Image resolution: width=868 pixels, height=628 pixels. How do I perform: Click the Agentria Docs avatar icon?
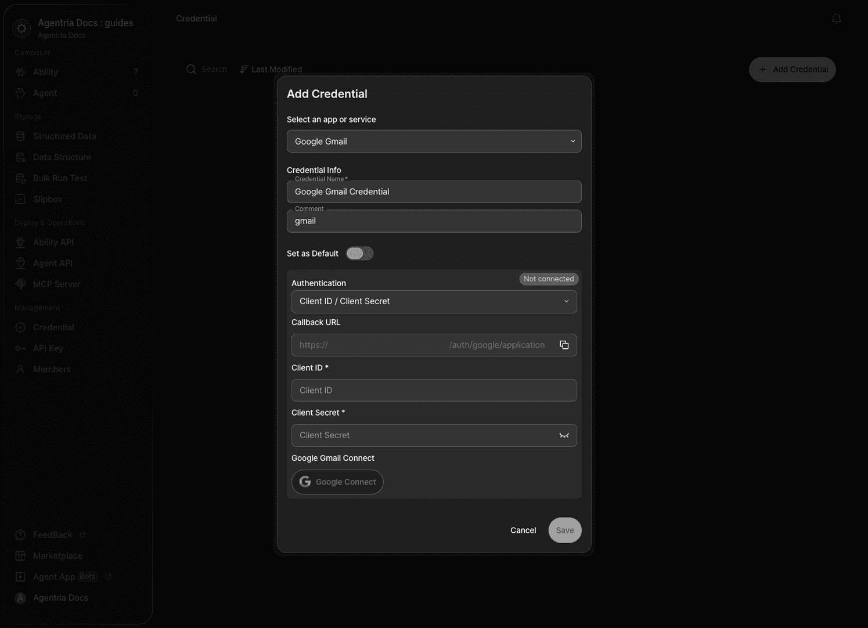point(20,598)
